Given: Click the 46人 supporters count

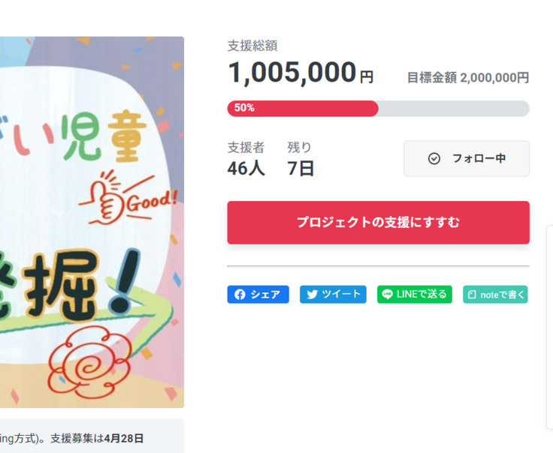Looking at the screenshot, I should 246,169.
